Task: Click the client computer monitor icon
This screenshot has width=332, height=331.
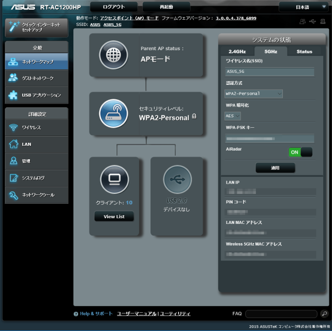Action: click(x=114, y=179)
